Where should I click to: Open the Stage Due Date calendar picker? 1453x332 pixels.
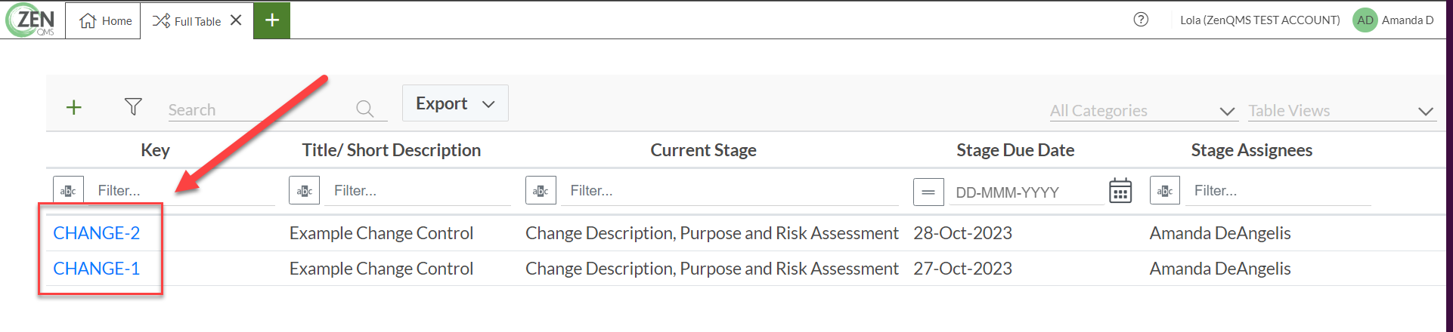pos(1120,191)
